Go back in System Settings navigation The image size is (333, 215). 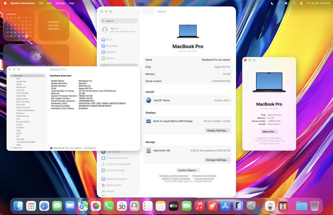tap(145, 11)
